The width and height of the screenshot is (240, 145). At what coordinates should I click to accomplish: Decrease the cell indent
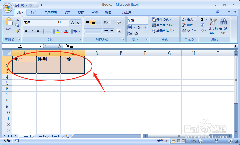click(x=106, y=31)
